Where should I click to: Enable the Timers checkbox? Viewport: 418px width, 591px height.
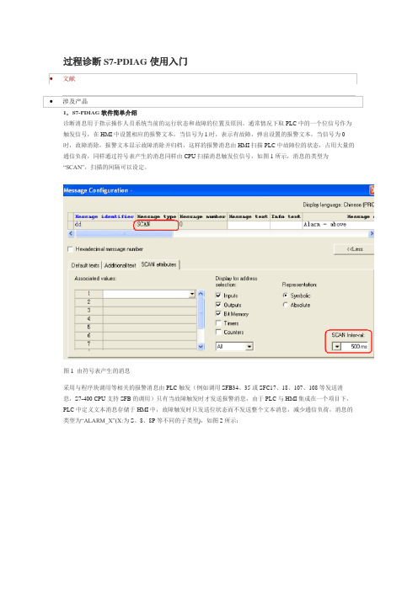(218, 323)
